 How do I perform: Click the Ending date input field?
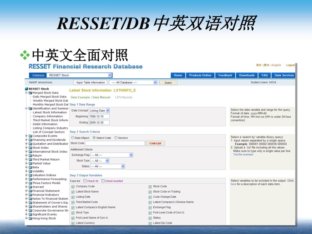99,122
